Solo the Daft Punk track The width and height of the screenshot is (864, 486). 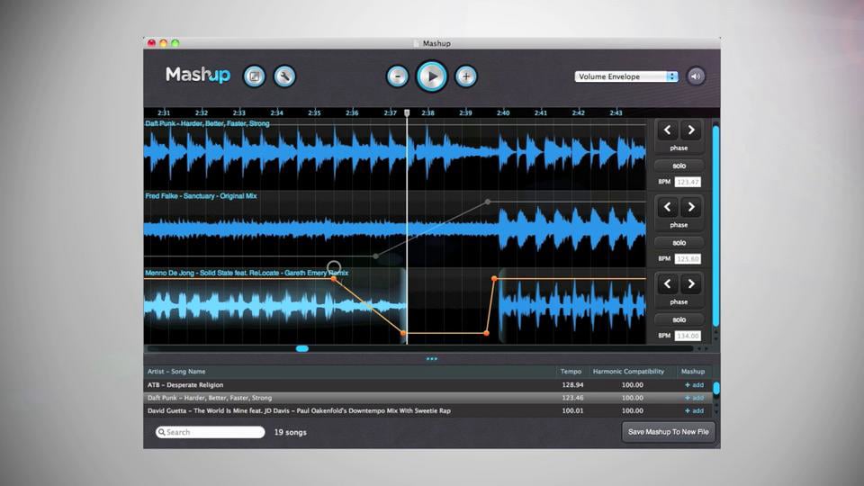(x=679, y=166)
